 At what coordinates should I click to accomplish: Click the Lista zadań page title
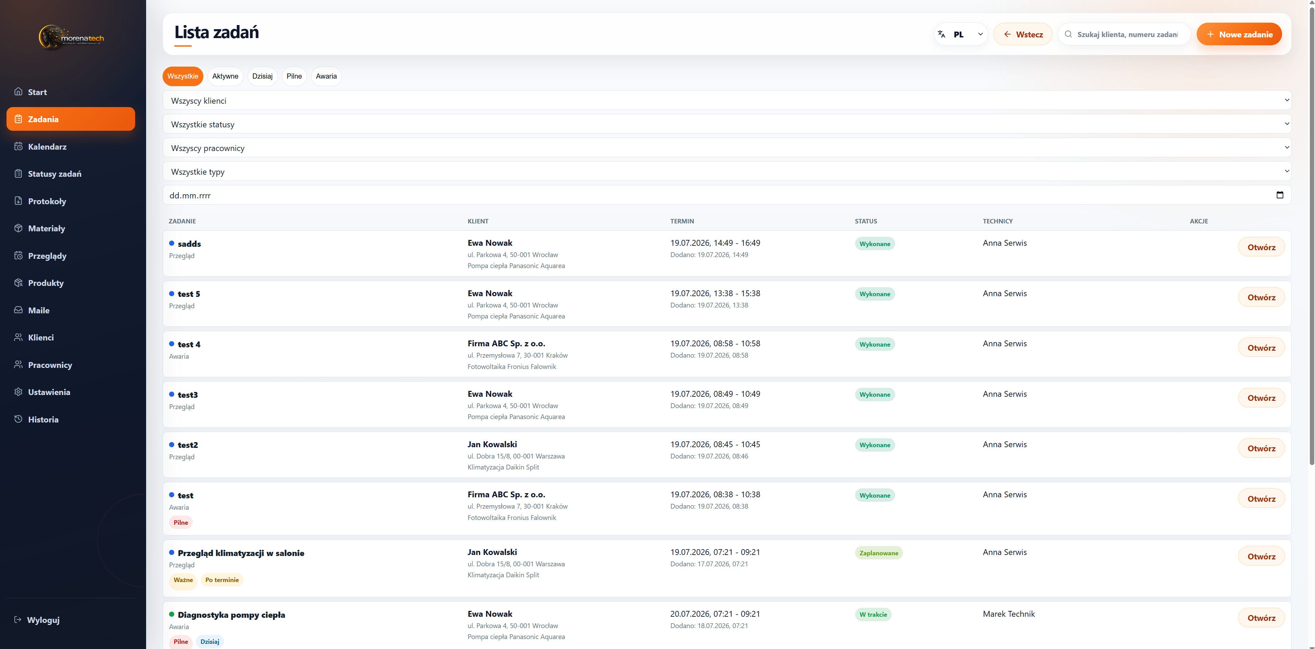(x=216, y=32)
